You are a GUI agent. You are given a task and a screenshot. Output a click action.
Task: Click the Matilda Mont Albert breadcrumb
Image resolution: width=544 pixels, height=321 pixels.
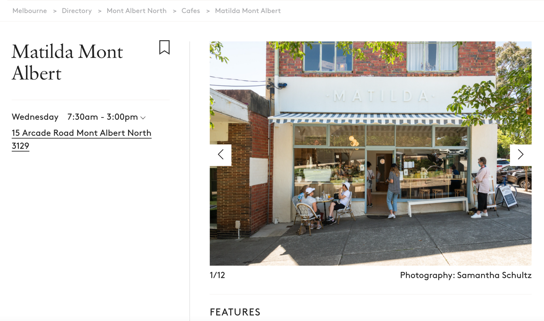coord(248,11)
